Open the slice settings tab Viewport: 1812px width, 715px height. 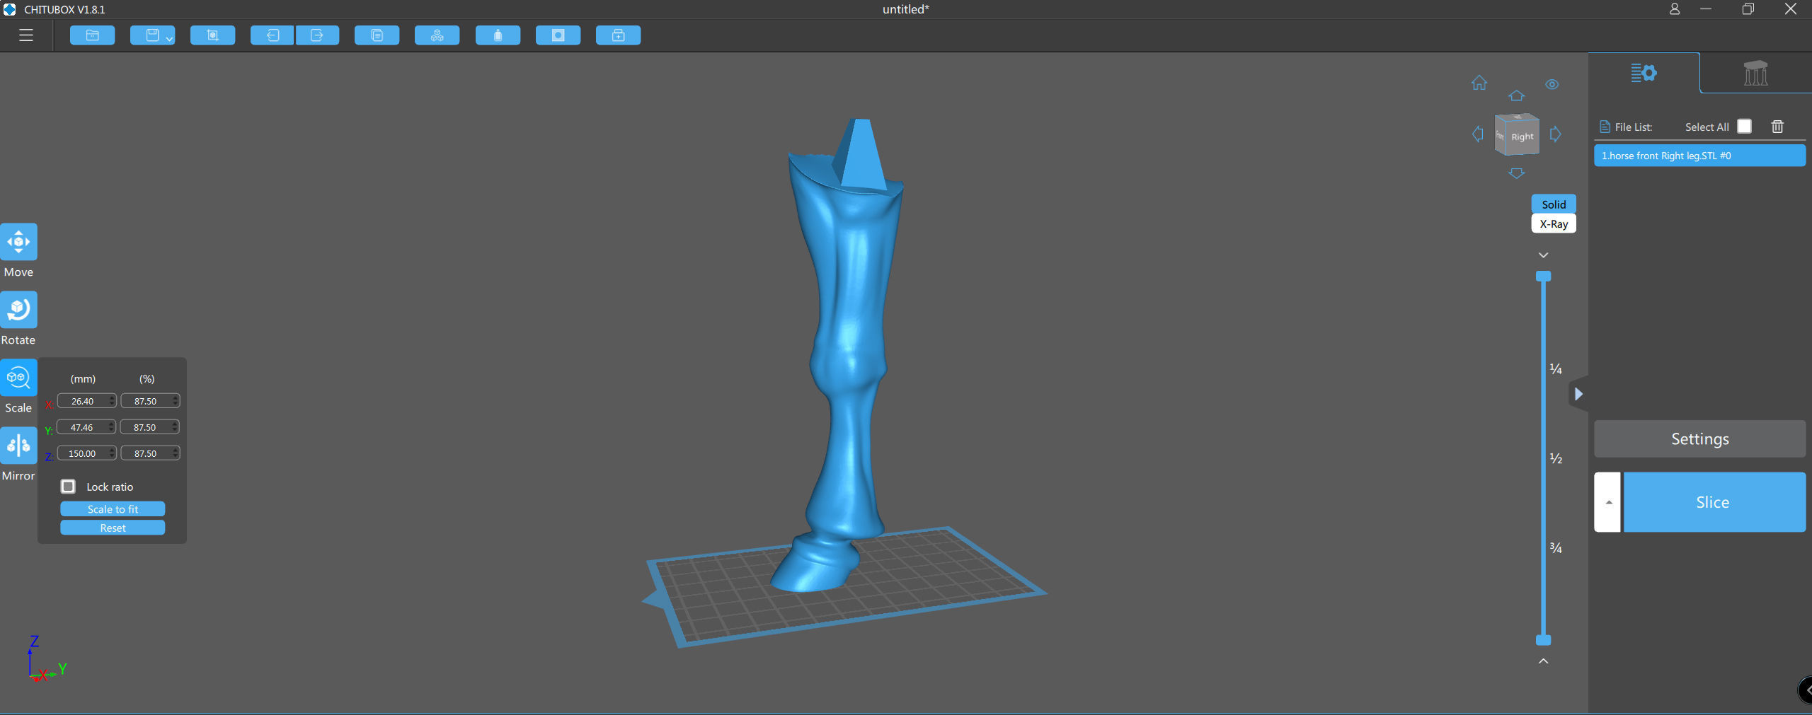[x=1644, y=73]
